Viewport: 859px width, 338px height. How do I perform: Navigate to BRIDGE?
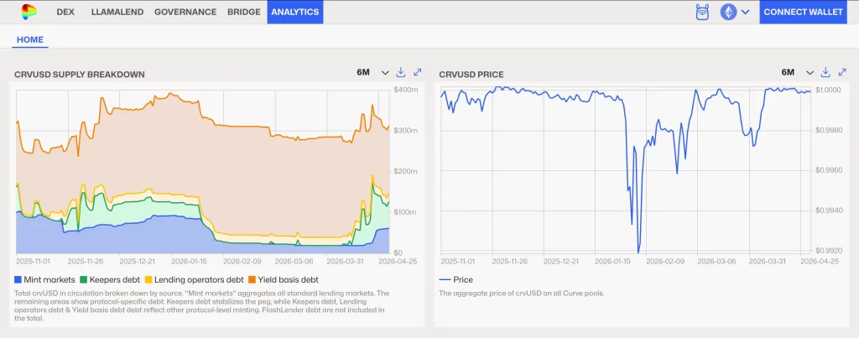[244, 12]
